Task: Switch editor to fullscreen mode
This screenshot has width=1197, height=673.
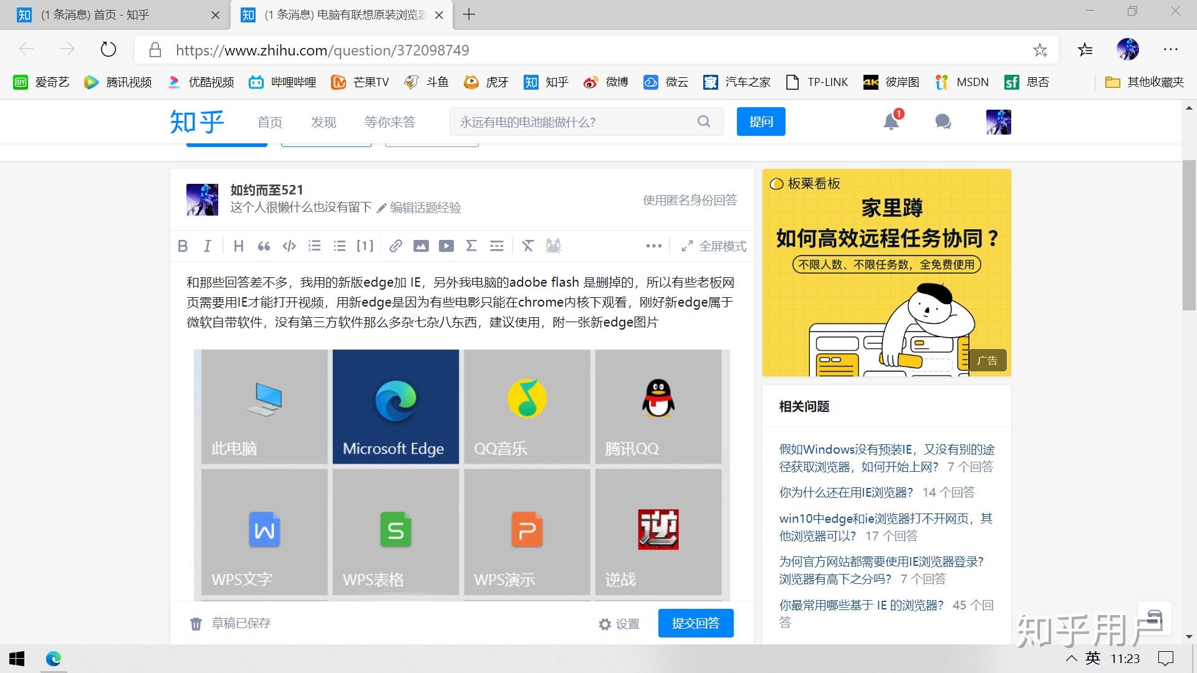Action: tap(714, 246)
